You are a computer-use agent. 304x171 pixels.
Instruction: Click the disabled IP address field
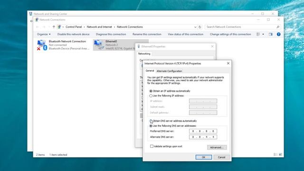tap(203, 101)
